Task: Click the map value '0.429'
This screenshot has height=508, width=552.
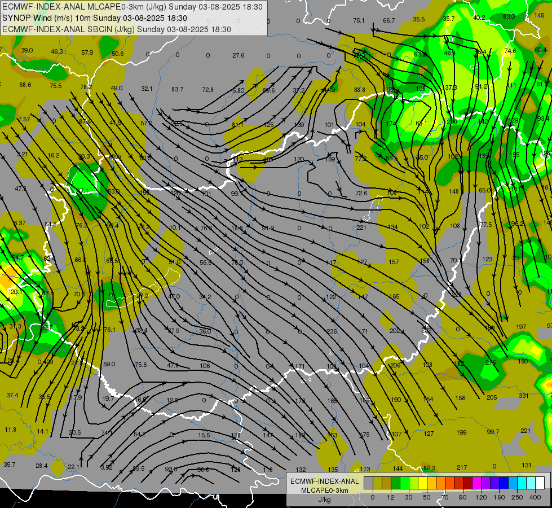Action: pyautogui.click(x=46, y=362)
